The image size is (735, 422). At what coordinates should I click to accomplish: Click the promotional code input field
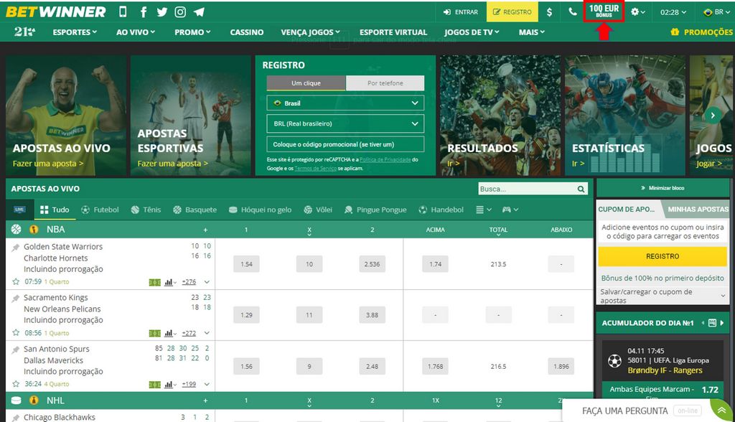point(345,144)
